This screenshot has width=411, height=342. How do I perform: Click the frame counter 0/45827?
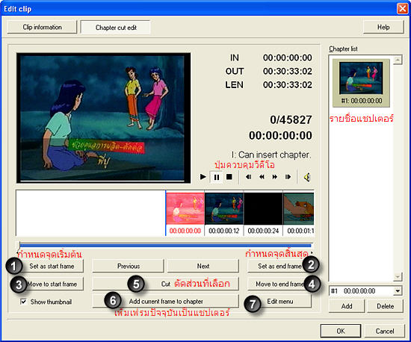tap(291, 120)
